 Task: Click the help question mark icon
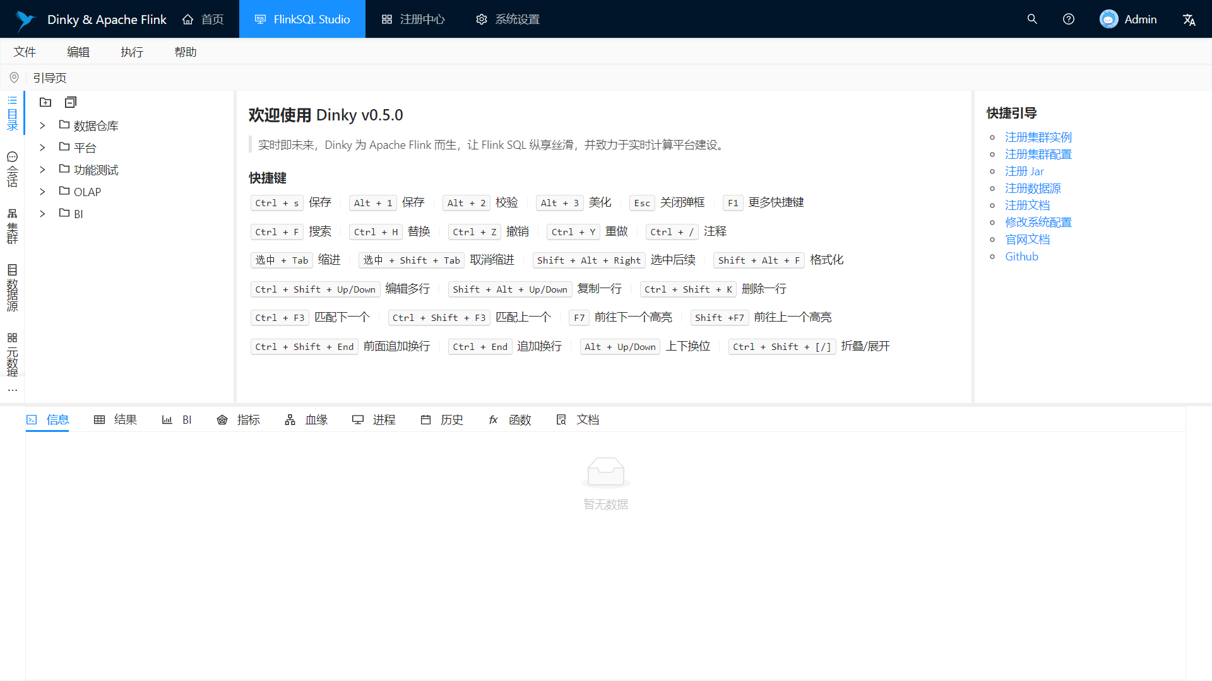point(1068,19)
